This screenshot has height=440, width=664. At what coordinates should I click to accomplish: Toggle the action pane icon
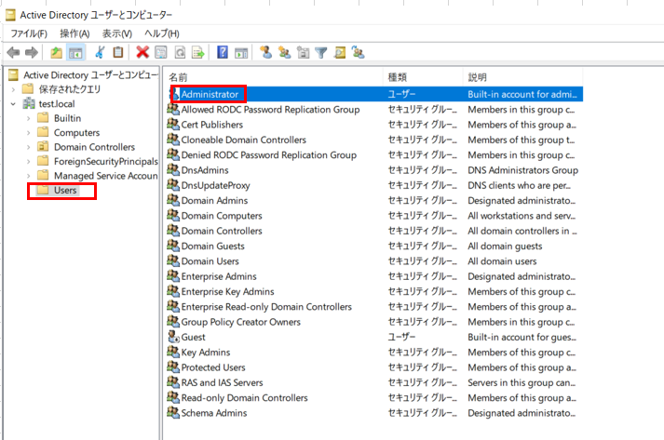[241, 52]
